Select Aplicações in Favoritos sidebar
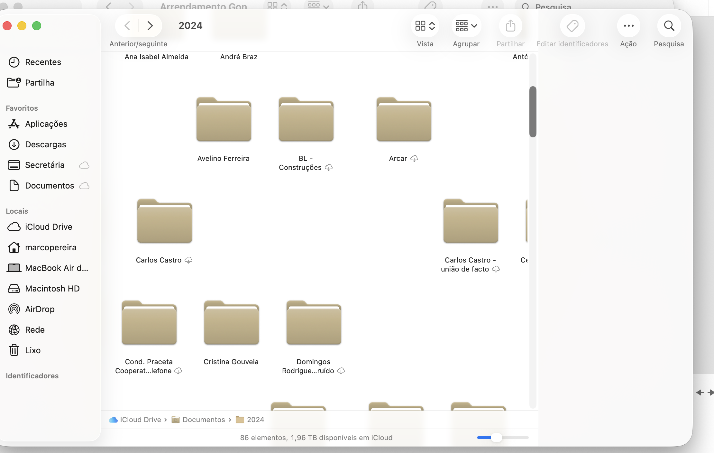The image size is (714, 453). point(46,124)
